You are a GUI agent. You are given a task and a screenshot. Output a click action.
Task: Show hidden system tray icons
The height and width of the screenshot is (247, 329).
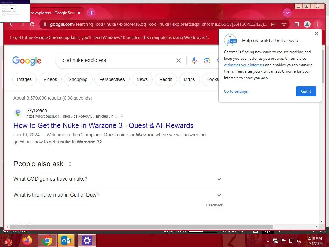tap(268, 241)
